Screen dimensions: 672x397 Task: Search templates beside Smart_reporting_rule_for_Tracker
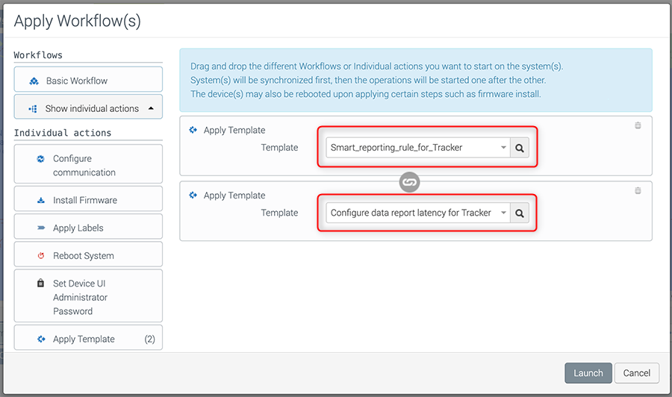click(x=520, y=148)
